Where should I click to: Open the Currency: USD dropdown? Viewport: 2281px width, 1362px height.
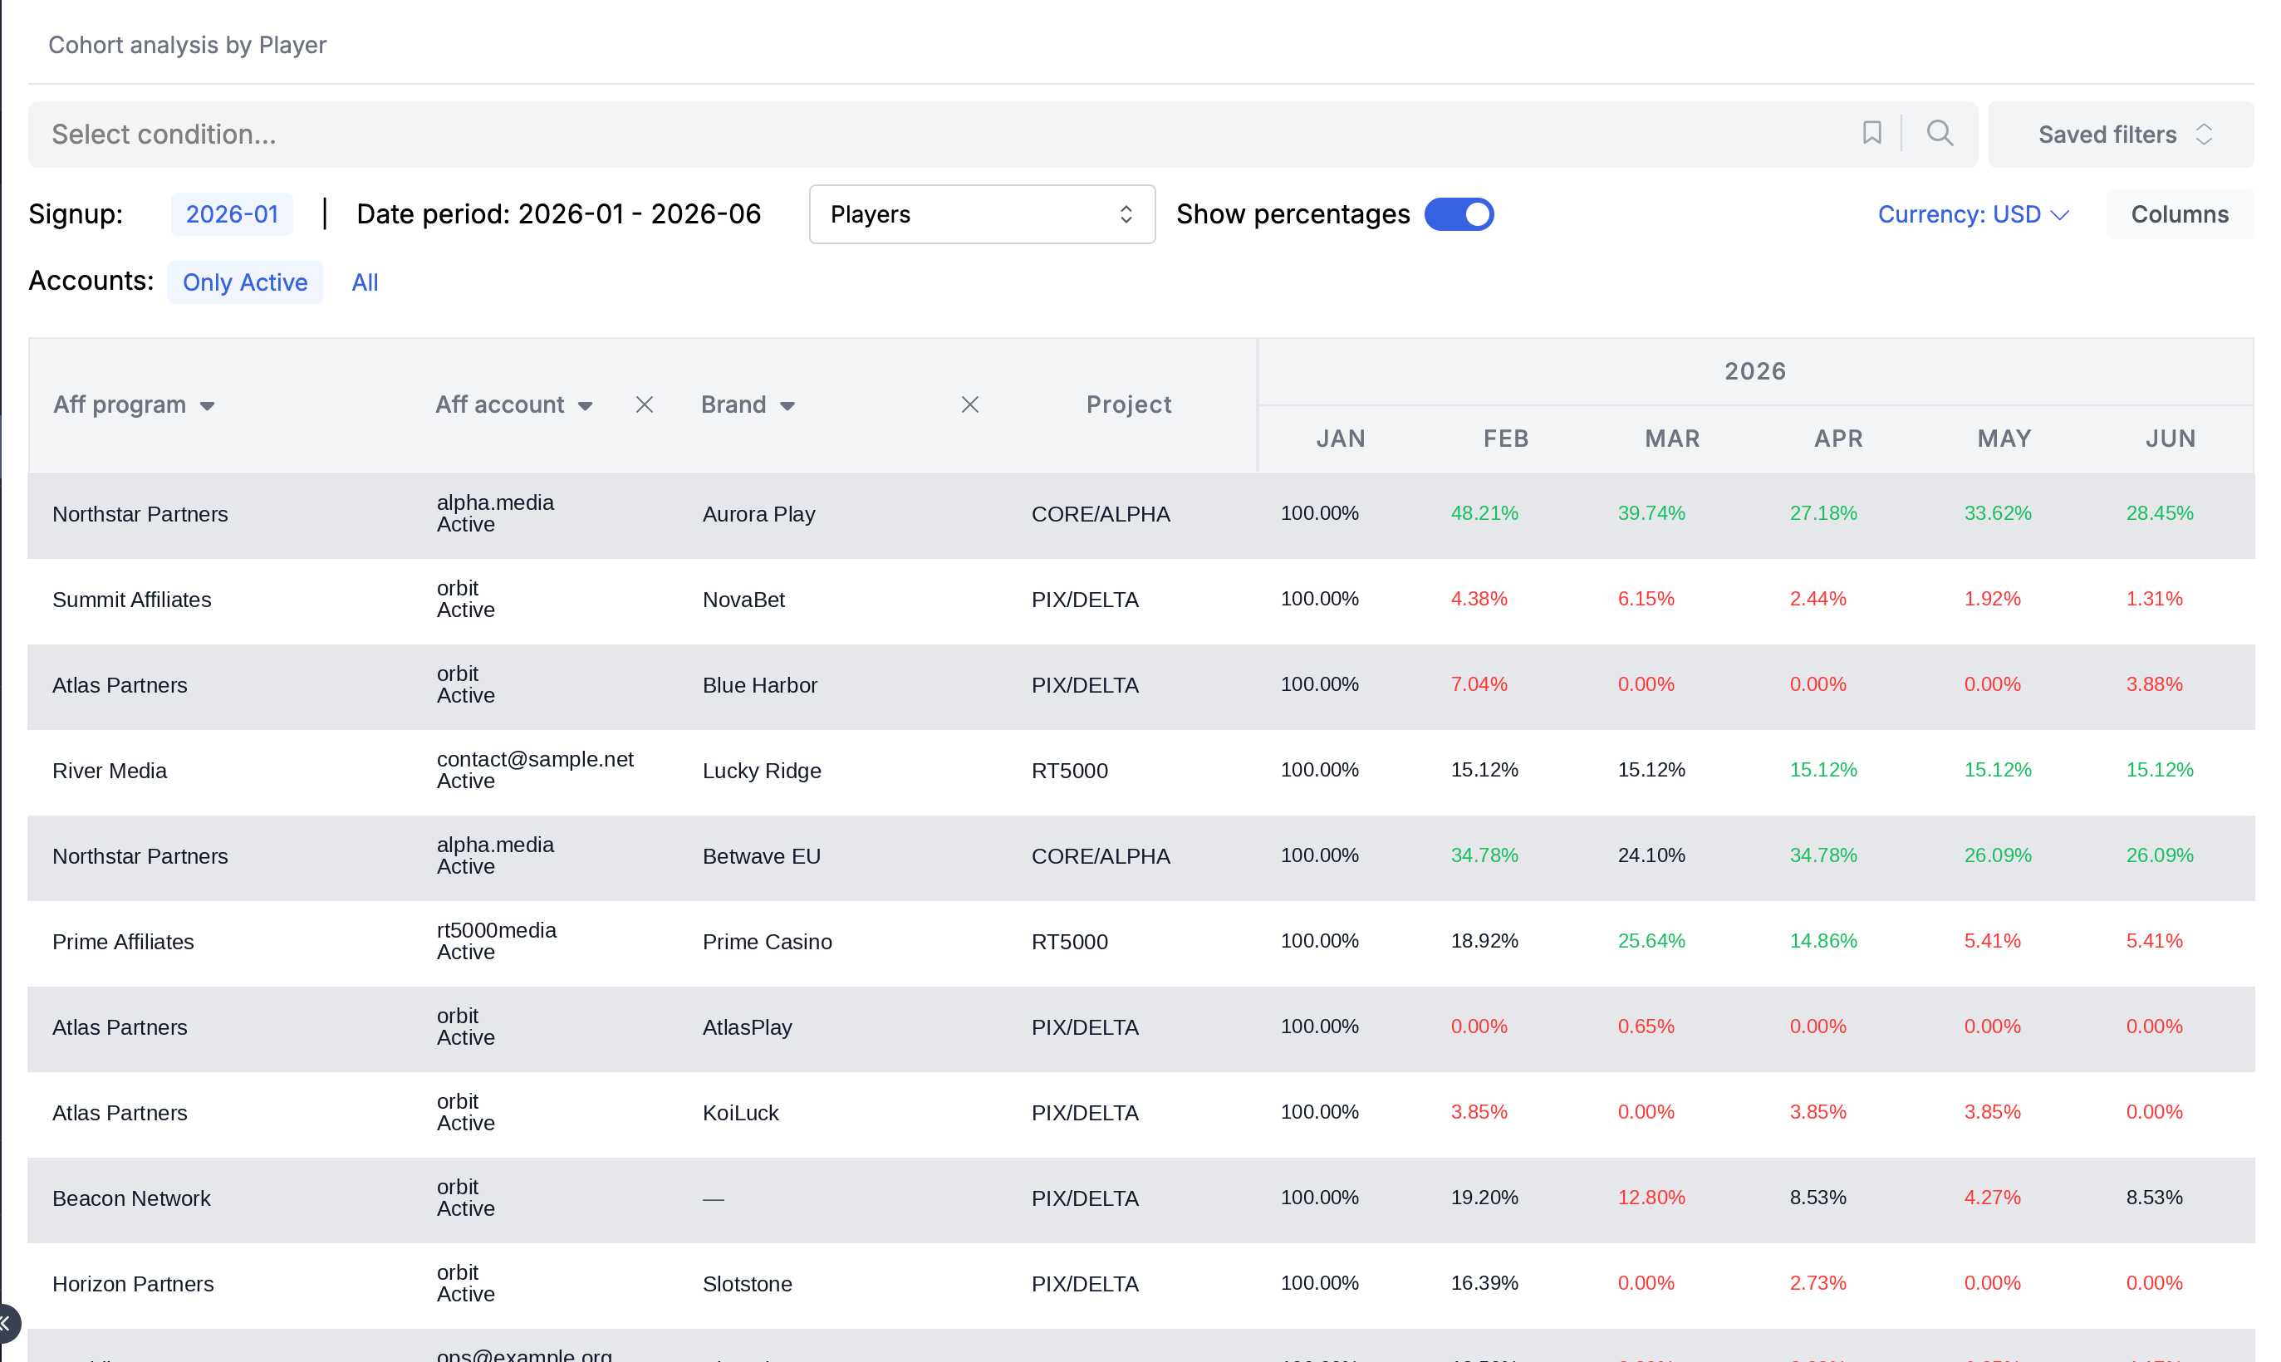coord(1972,213)
